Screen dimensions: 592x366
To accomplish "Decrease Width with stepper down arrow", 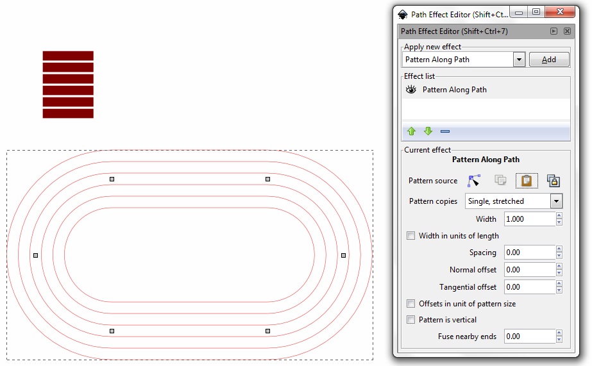I will (559, 222).
